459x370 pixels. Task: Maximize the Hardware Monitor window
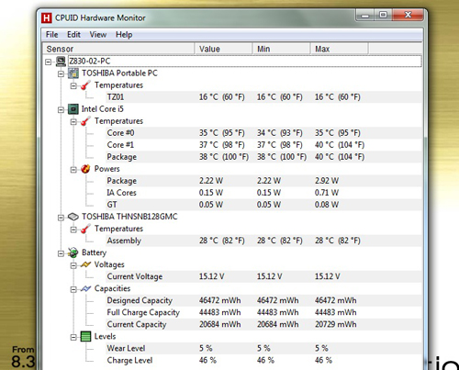click(383, 15)
